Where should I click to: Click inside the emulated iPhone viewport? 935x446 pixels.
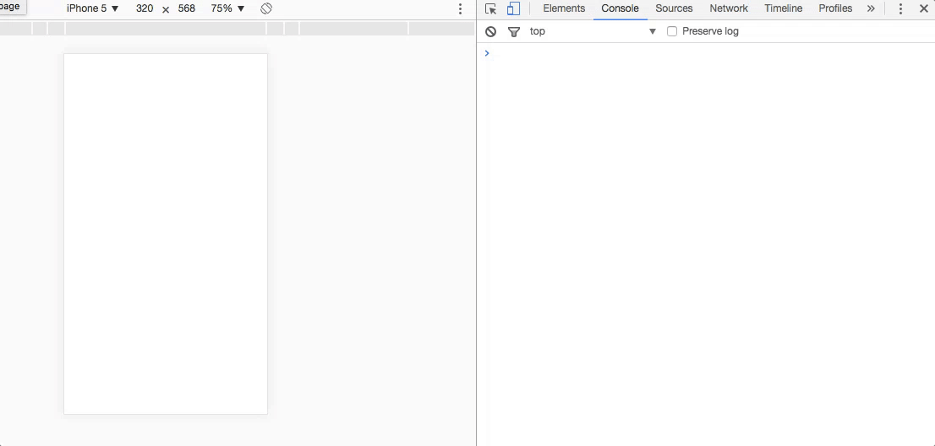coord(166,233)
